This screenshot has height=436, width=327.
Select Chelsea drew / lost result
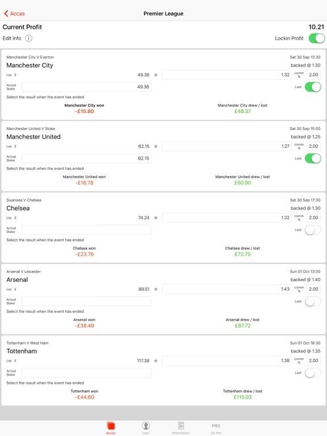coord(242,251)
